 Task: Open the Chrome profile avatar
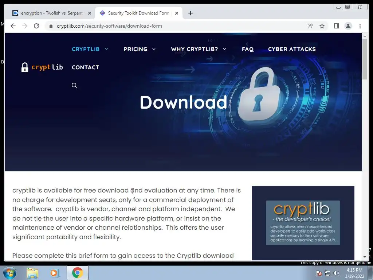pos(348,26)
